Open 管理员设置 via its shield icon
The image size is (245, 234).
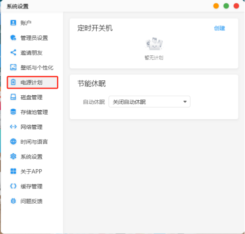click(13, 37)
